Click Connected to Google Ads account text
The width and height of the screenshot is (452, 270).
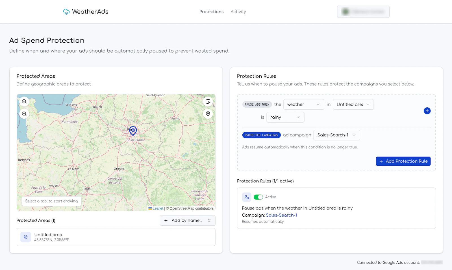[x=388, y=263]
